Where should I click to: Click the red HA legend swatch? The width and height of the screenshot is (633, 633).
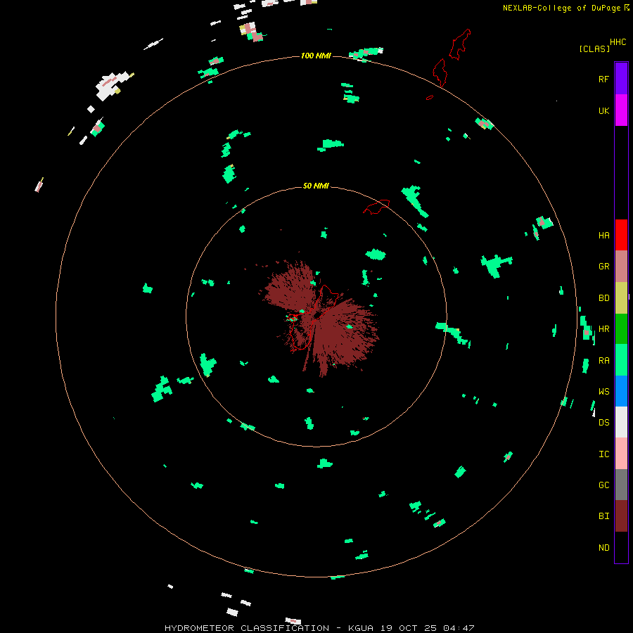tap(621, 235)
